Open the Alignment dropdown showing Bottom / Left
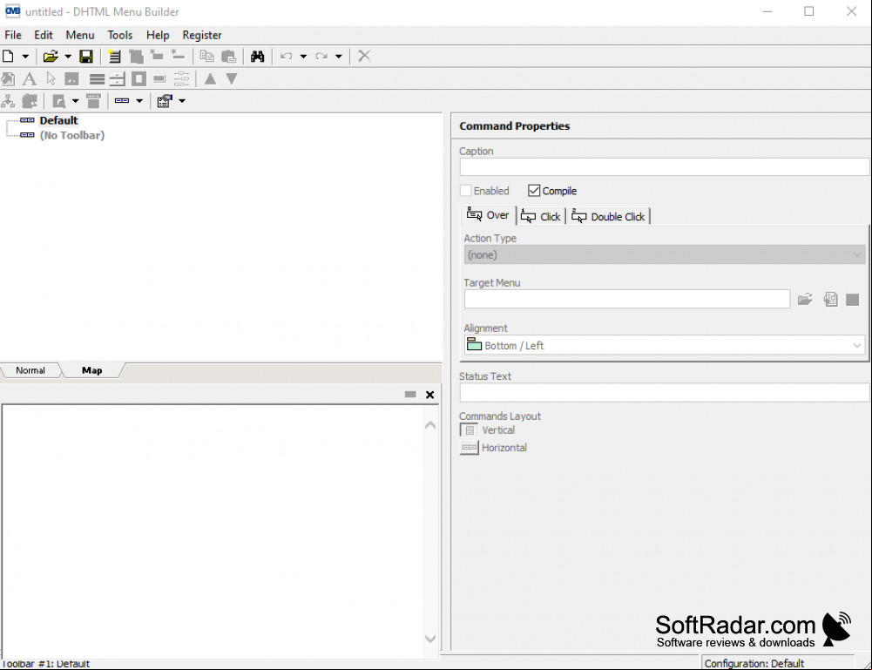 664,345
